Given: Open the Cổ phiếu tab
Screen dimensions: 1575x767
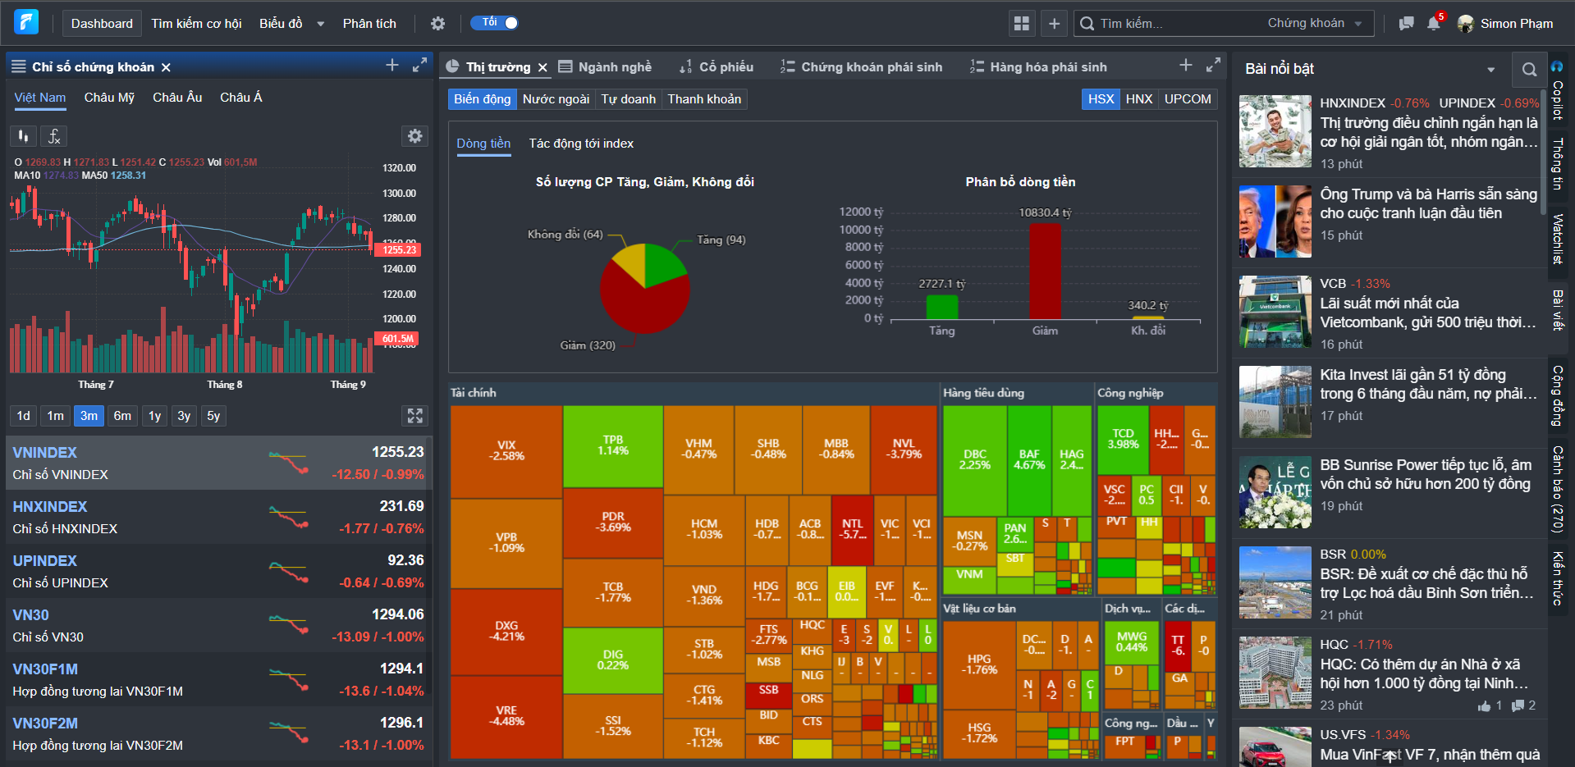Looking at the screenshot, I should (717, 67).
